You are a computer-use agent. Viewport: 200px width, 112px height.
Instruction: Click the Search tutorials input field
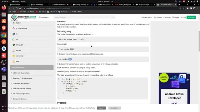(84, 17)
